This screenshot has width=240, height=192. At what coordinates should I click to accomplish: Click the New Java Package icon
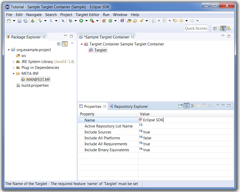[104, 21]
